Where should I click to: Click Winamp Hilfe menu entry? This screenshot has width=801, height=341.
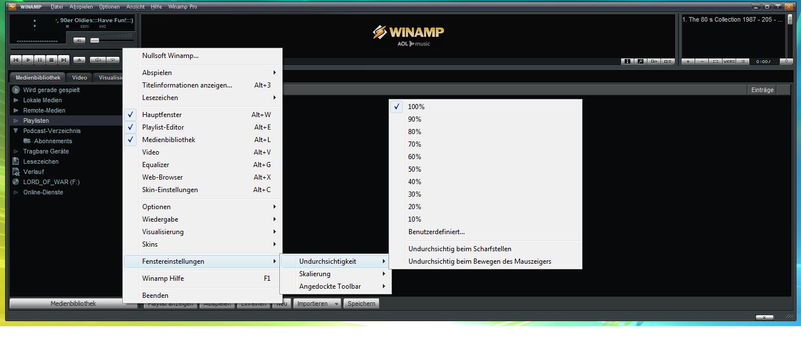pos(203,278)
